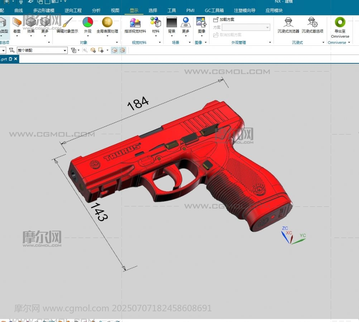Click the 背景 background icon
Screen dimensions: 359x322
point(172,22)
